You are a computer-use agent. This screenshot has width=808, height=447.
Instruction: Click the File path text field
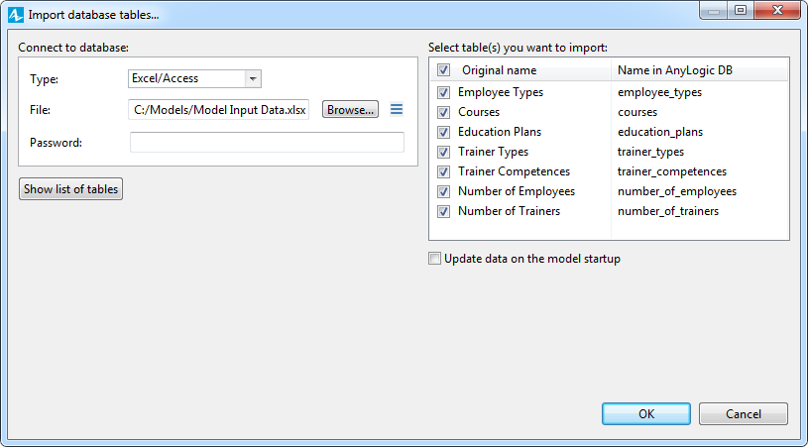pyautogui.click(x=218, y=110)
